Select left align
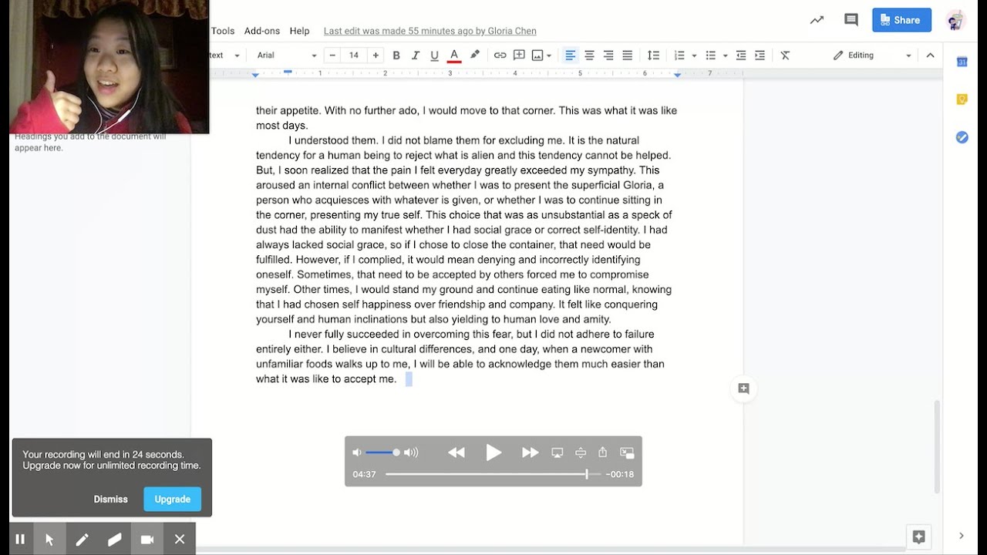 tap(571, 55)
